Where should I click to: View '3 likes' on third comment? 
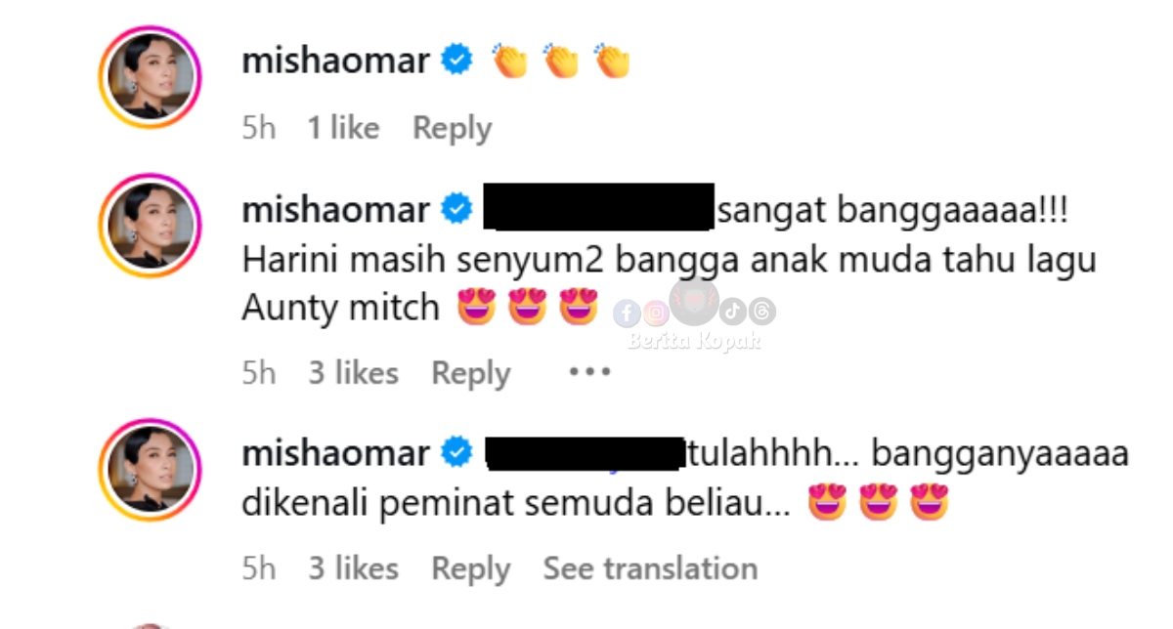tap(353, 568)
